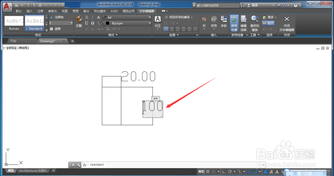Expand the 工具 tools panel title
The image size is (334, 176).
pyautogui.click(x=255, y=35)
